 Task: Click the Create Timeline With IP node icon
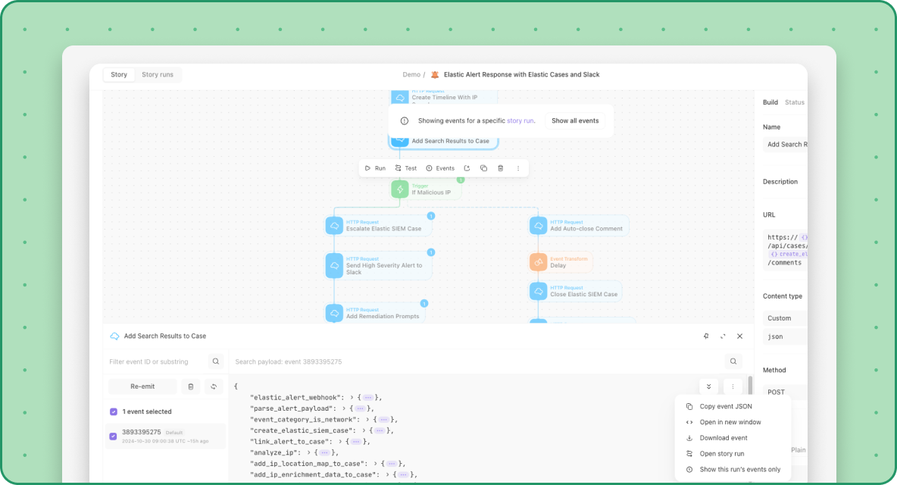400,97
